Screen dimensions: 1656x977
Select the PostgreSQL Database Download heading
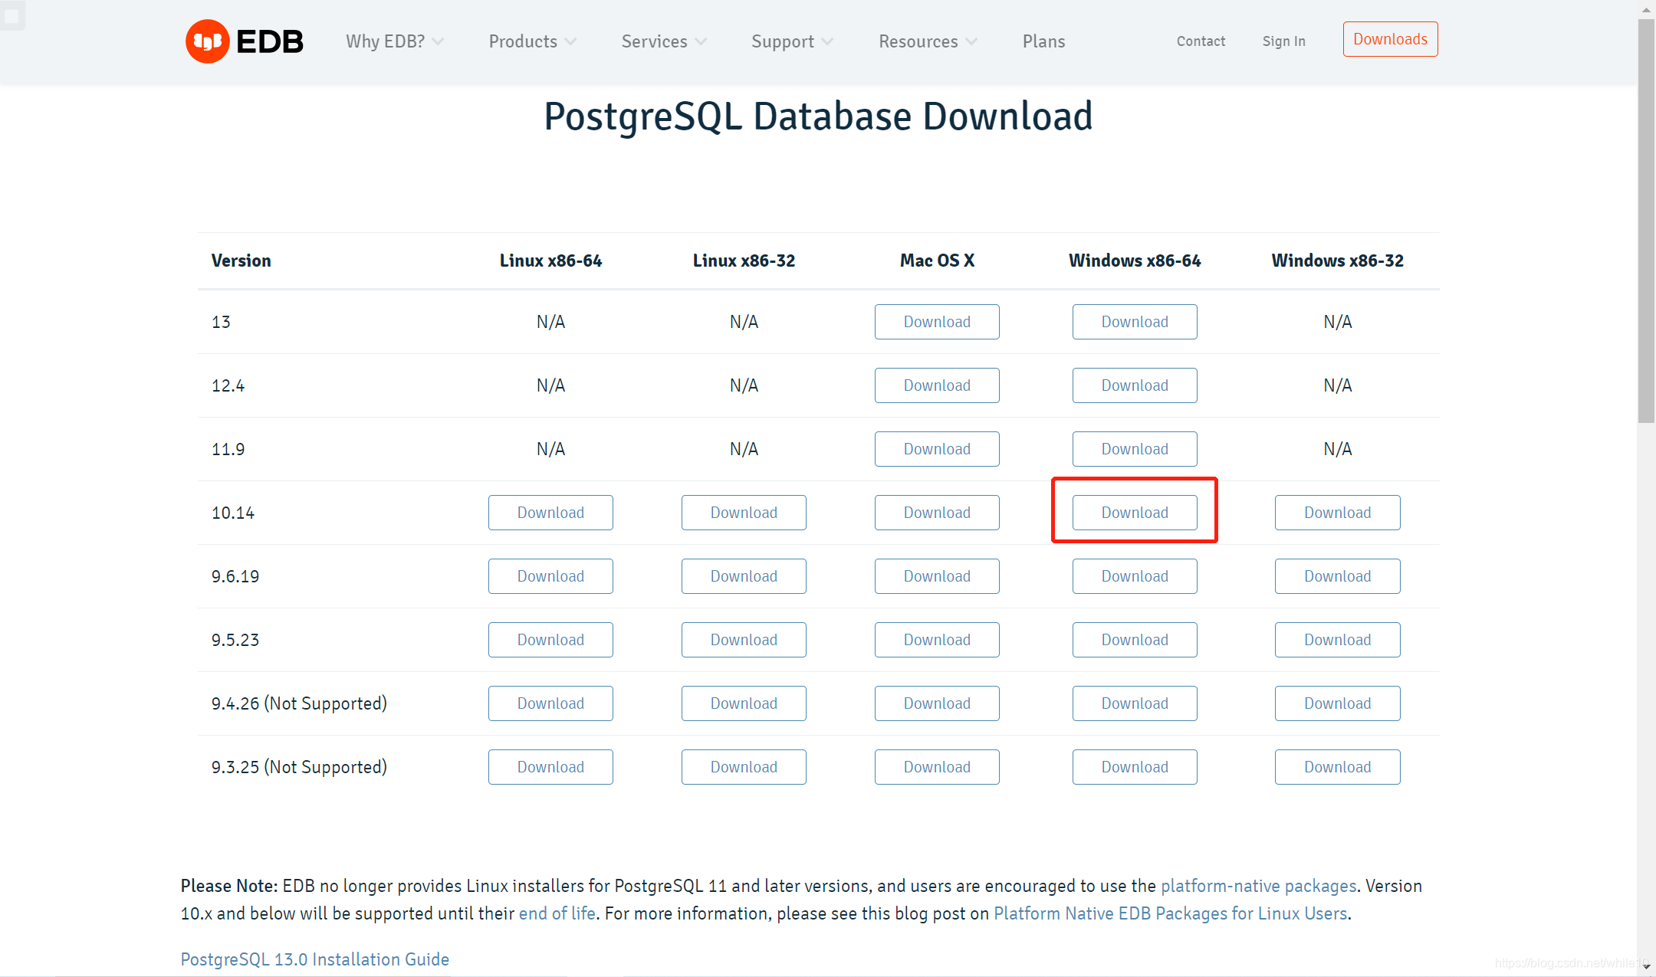(x=818, y=116)
